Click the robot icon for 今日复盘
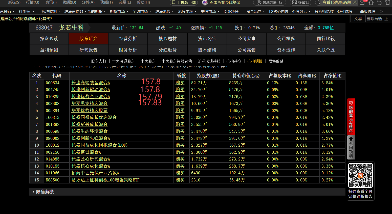 click(205, 3)
